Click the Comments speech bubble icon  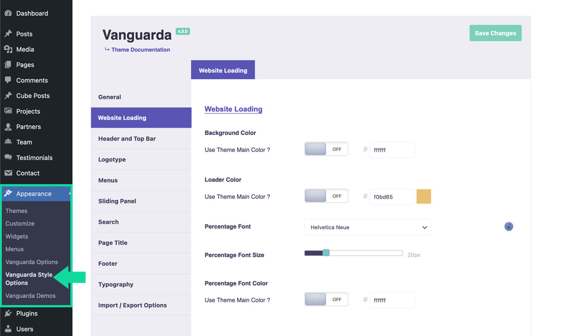click(x=8, y=80)
